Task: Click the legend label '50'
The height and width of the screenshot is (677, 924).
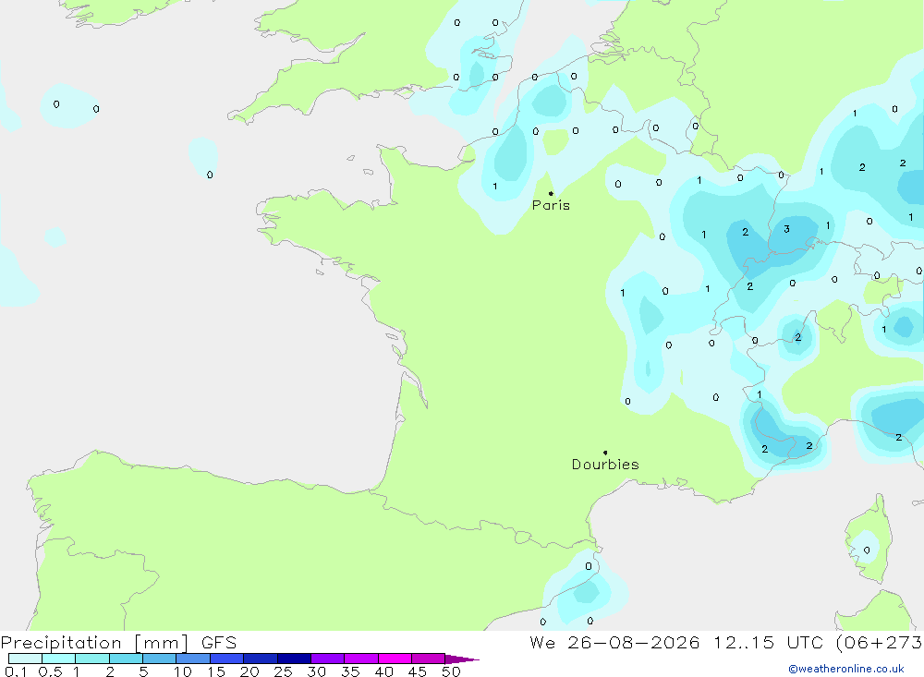Action: 451,671
